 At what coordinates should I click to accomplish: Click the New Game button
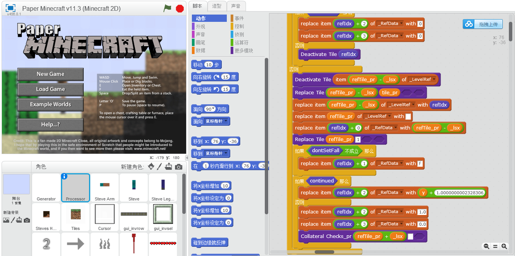pos(50,74)
